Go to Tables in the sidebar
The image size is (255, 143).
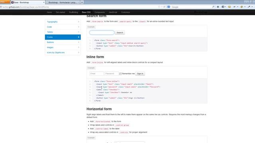click(x=63, y=32)
